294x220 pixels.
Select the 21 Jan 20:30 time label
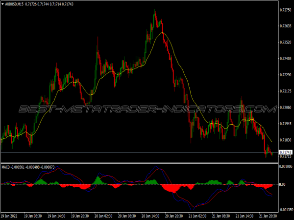(x=268, y=216)
